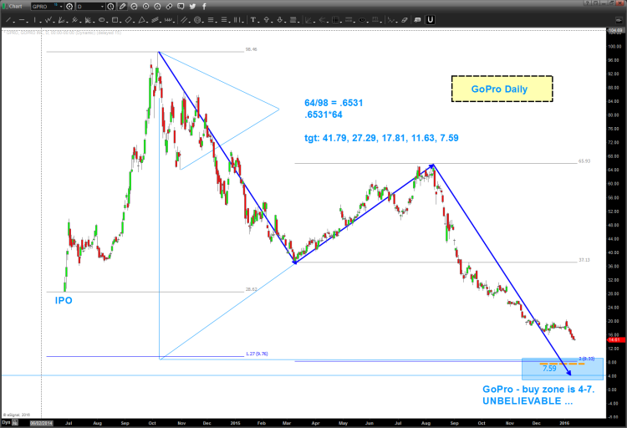Select the regression channel tool

155,19
